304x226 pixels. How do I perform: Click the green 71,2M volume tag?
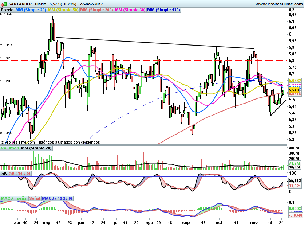tap(295, 163)
